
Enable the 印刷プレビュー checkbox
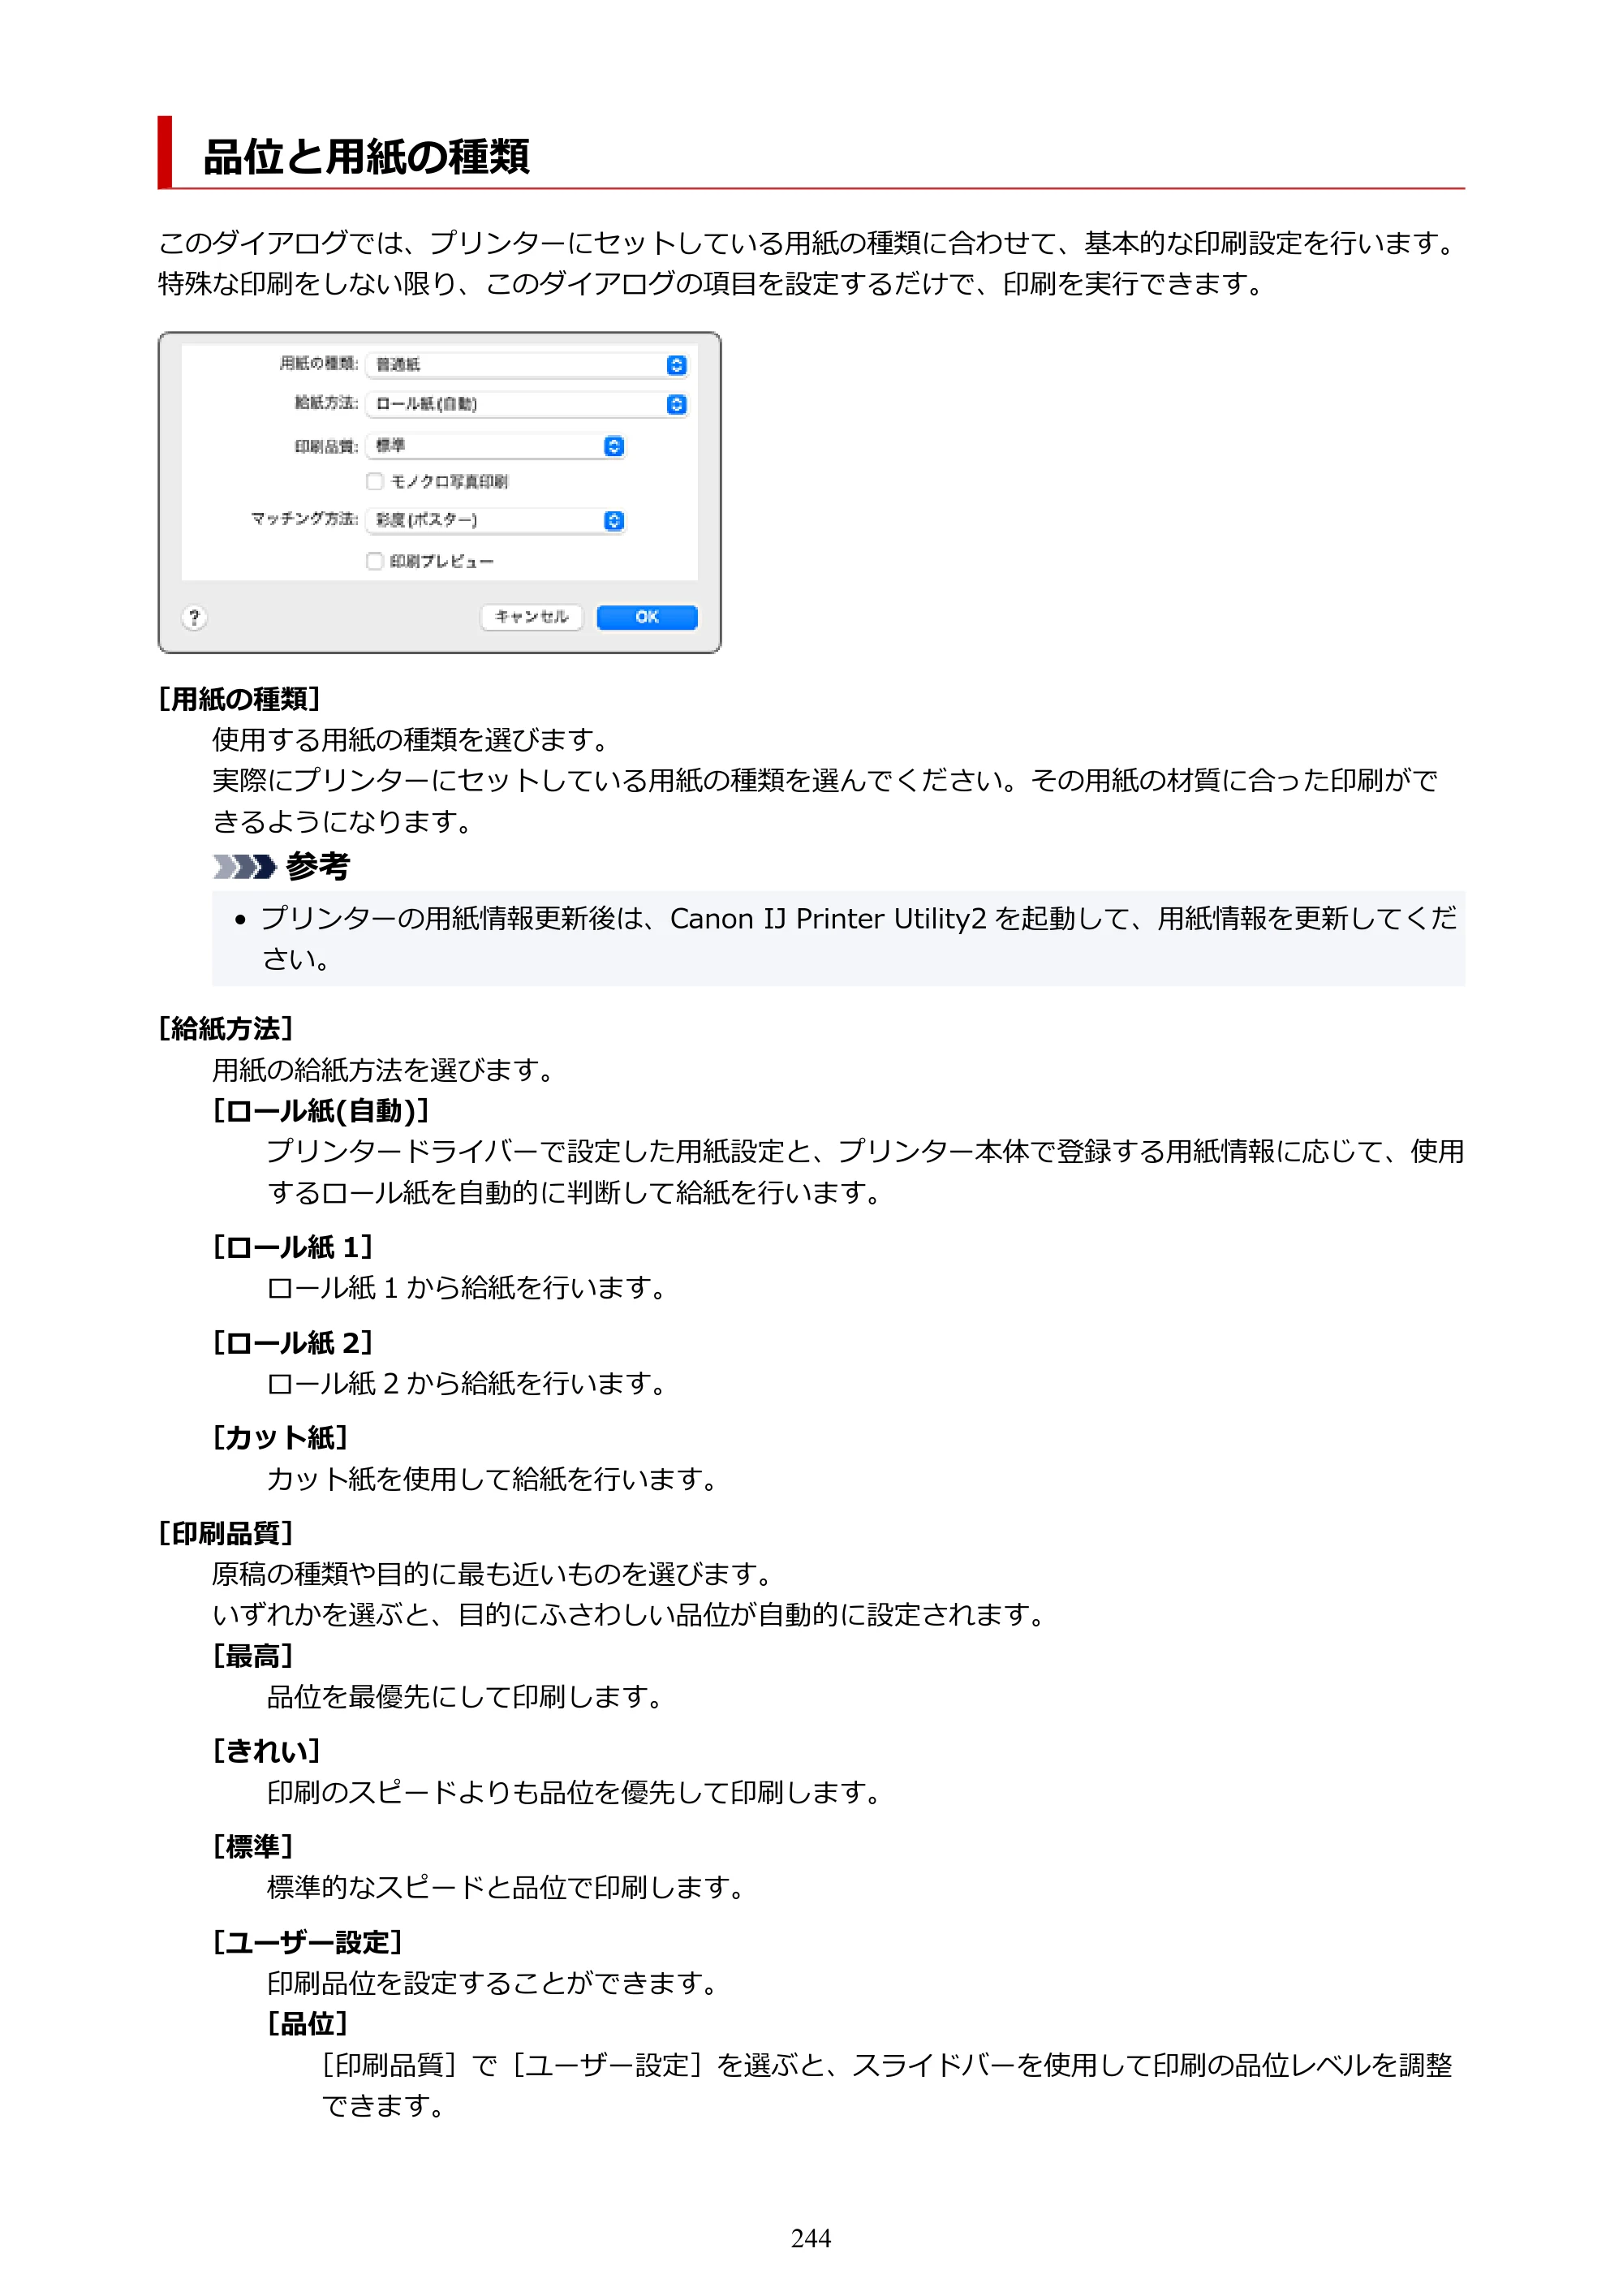(x=375, y=561)
